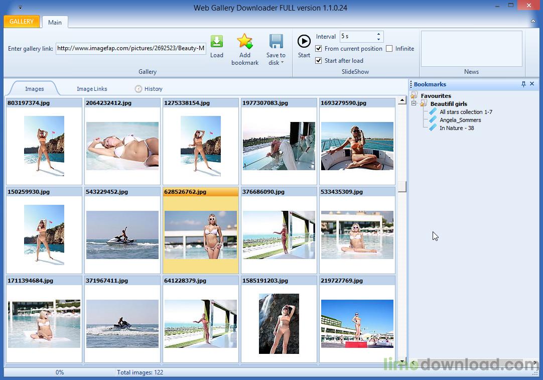Disable Start after load

coord(319,60)
